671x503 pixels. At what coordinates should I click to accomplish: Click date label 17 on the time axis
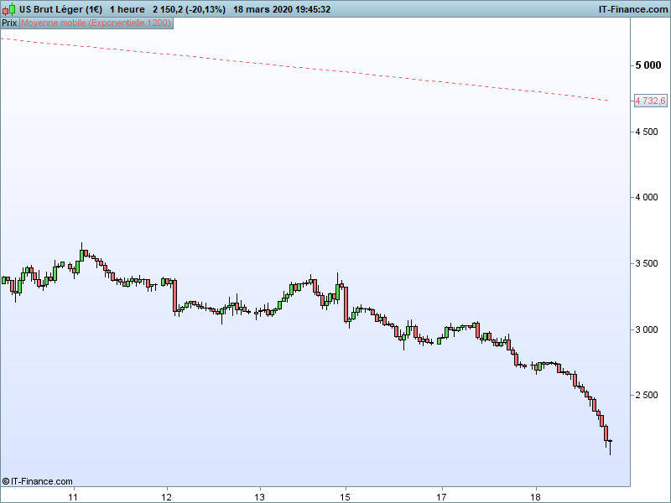[441, 496]
